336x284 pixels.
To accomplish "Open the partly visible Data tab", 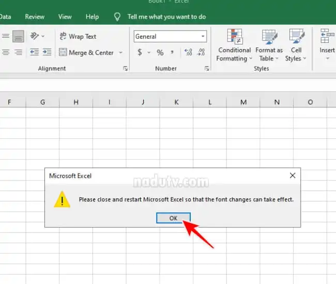I will click(x=5, y=17).
